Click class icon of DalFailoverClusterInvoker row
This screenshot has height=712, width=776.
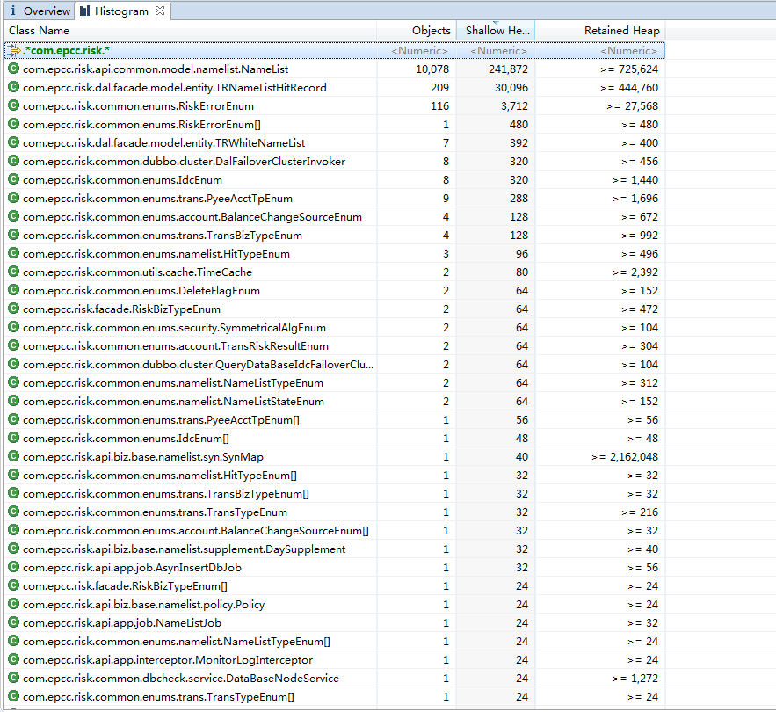[x=14, y=161]
